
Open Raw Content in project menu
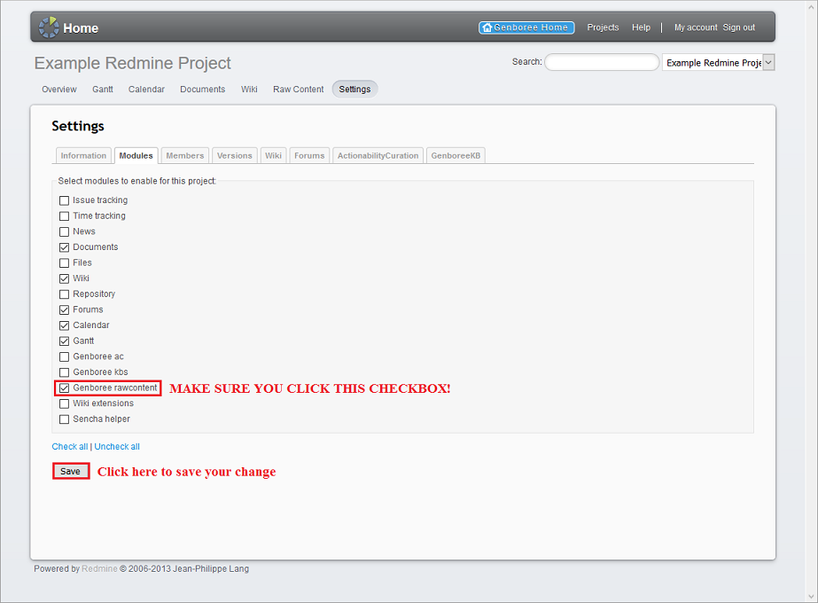coord(298,90)
